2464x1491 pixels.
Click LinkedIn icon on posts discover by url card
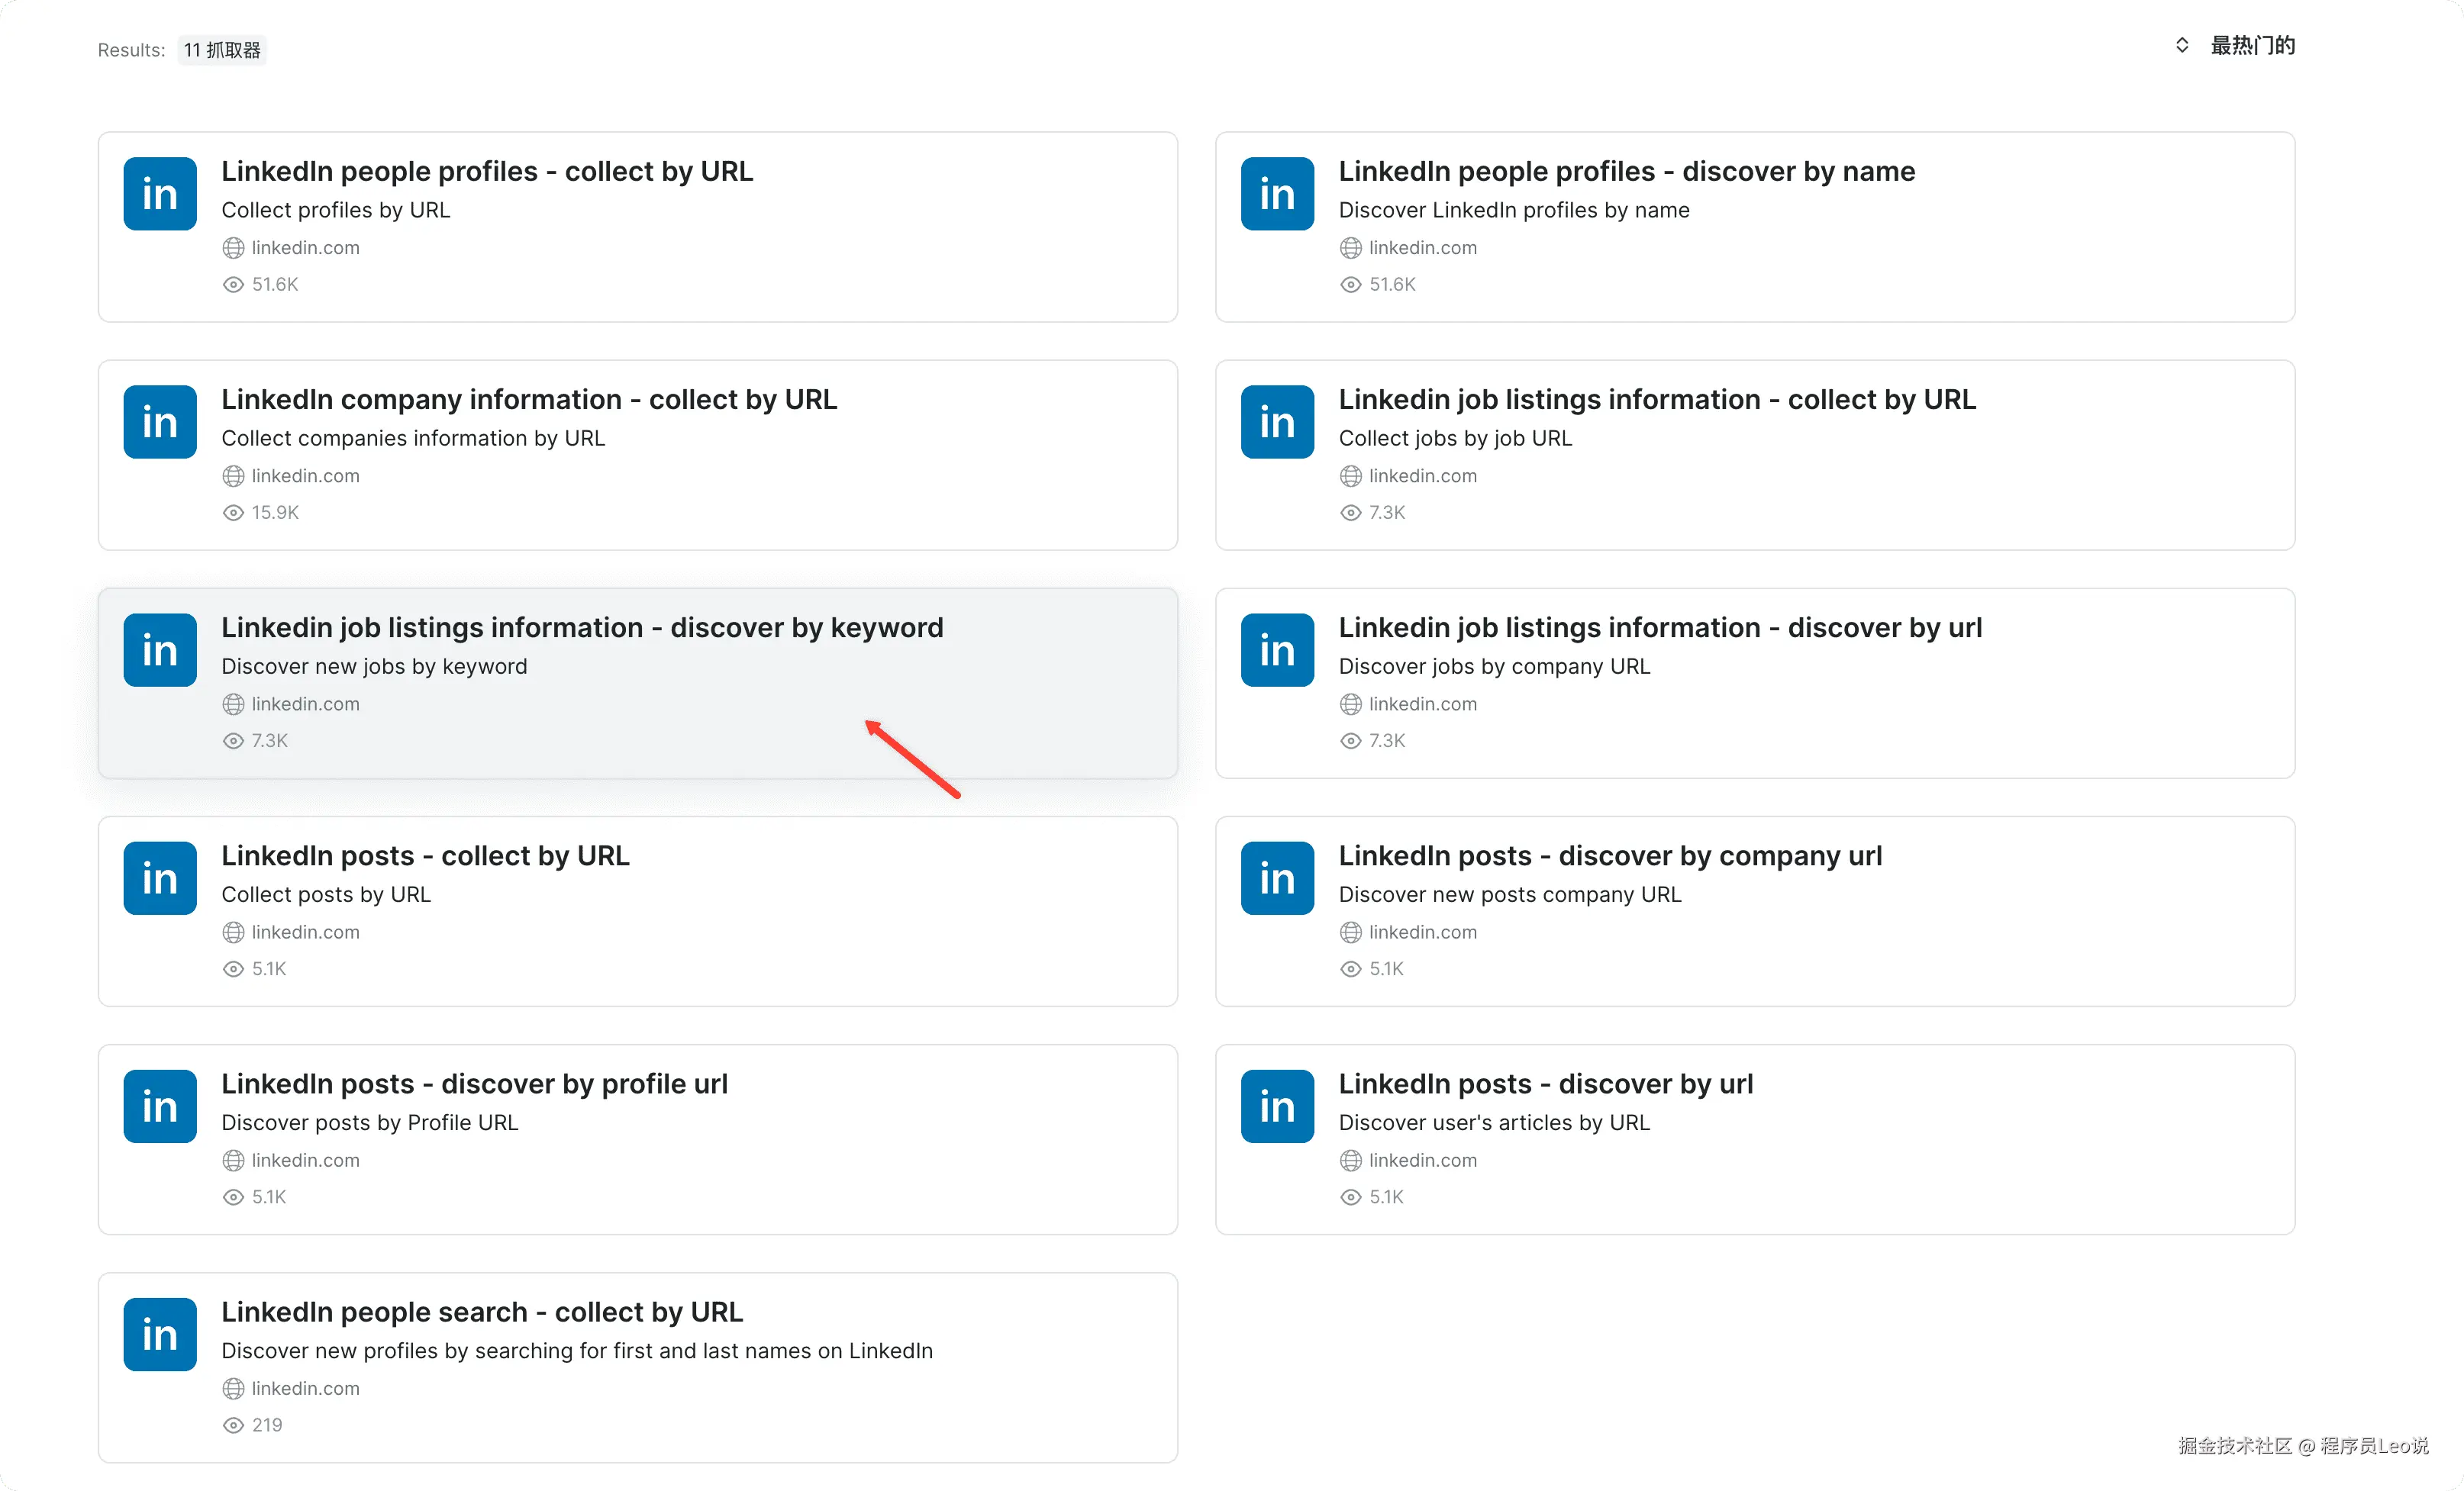(1277, 1106)
